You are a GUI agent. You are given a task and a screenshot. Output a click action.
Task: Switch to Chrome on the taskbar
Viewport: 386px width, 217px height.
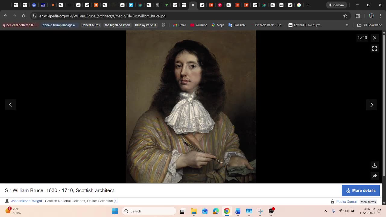(x=227, y=211)
